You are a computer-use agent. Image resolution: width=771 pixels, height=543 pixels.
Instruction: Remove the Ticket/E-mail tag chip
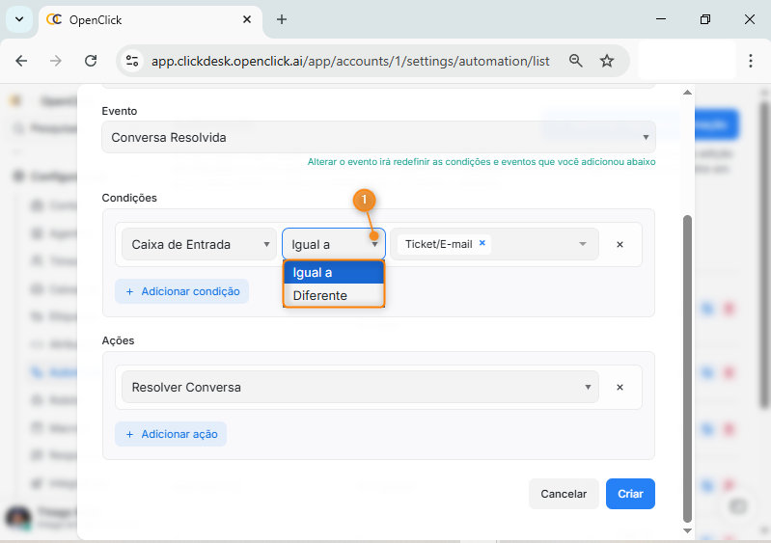click(482, 244)
